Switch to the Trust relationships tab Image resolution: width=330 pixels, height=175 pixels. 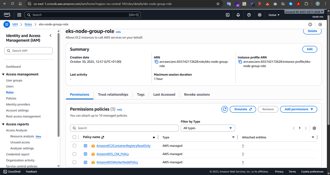tap(113, 94)
